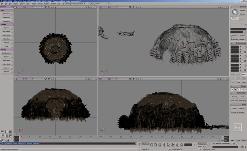
Task: Open the Edit menu
Action: 6,3
